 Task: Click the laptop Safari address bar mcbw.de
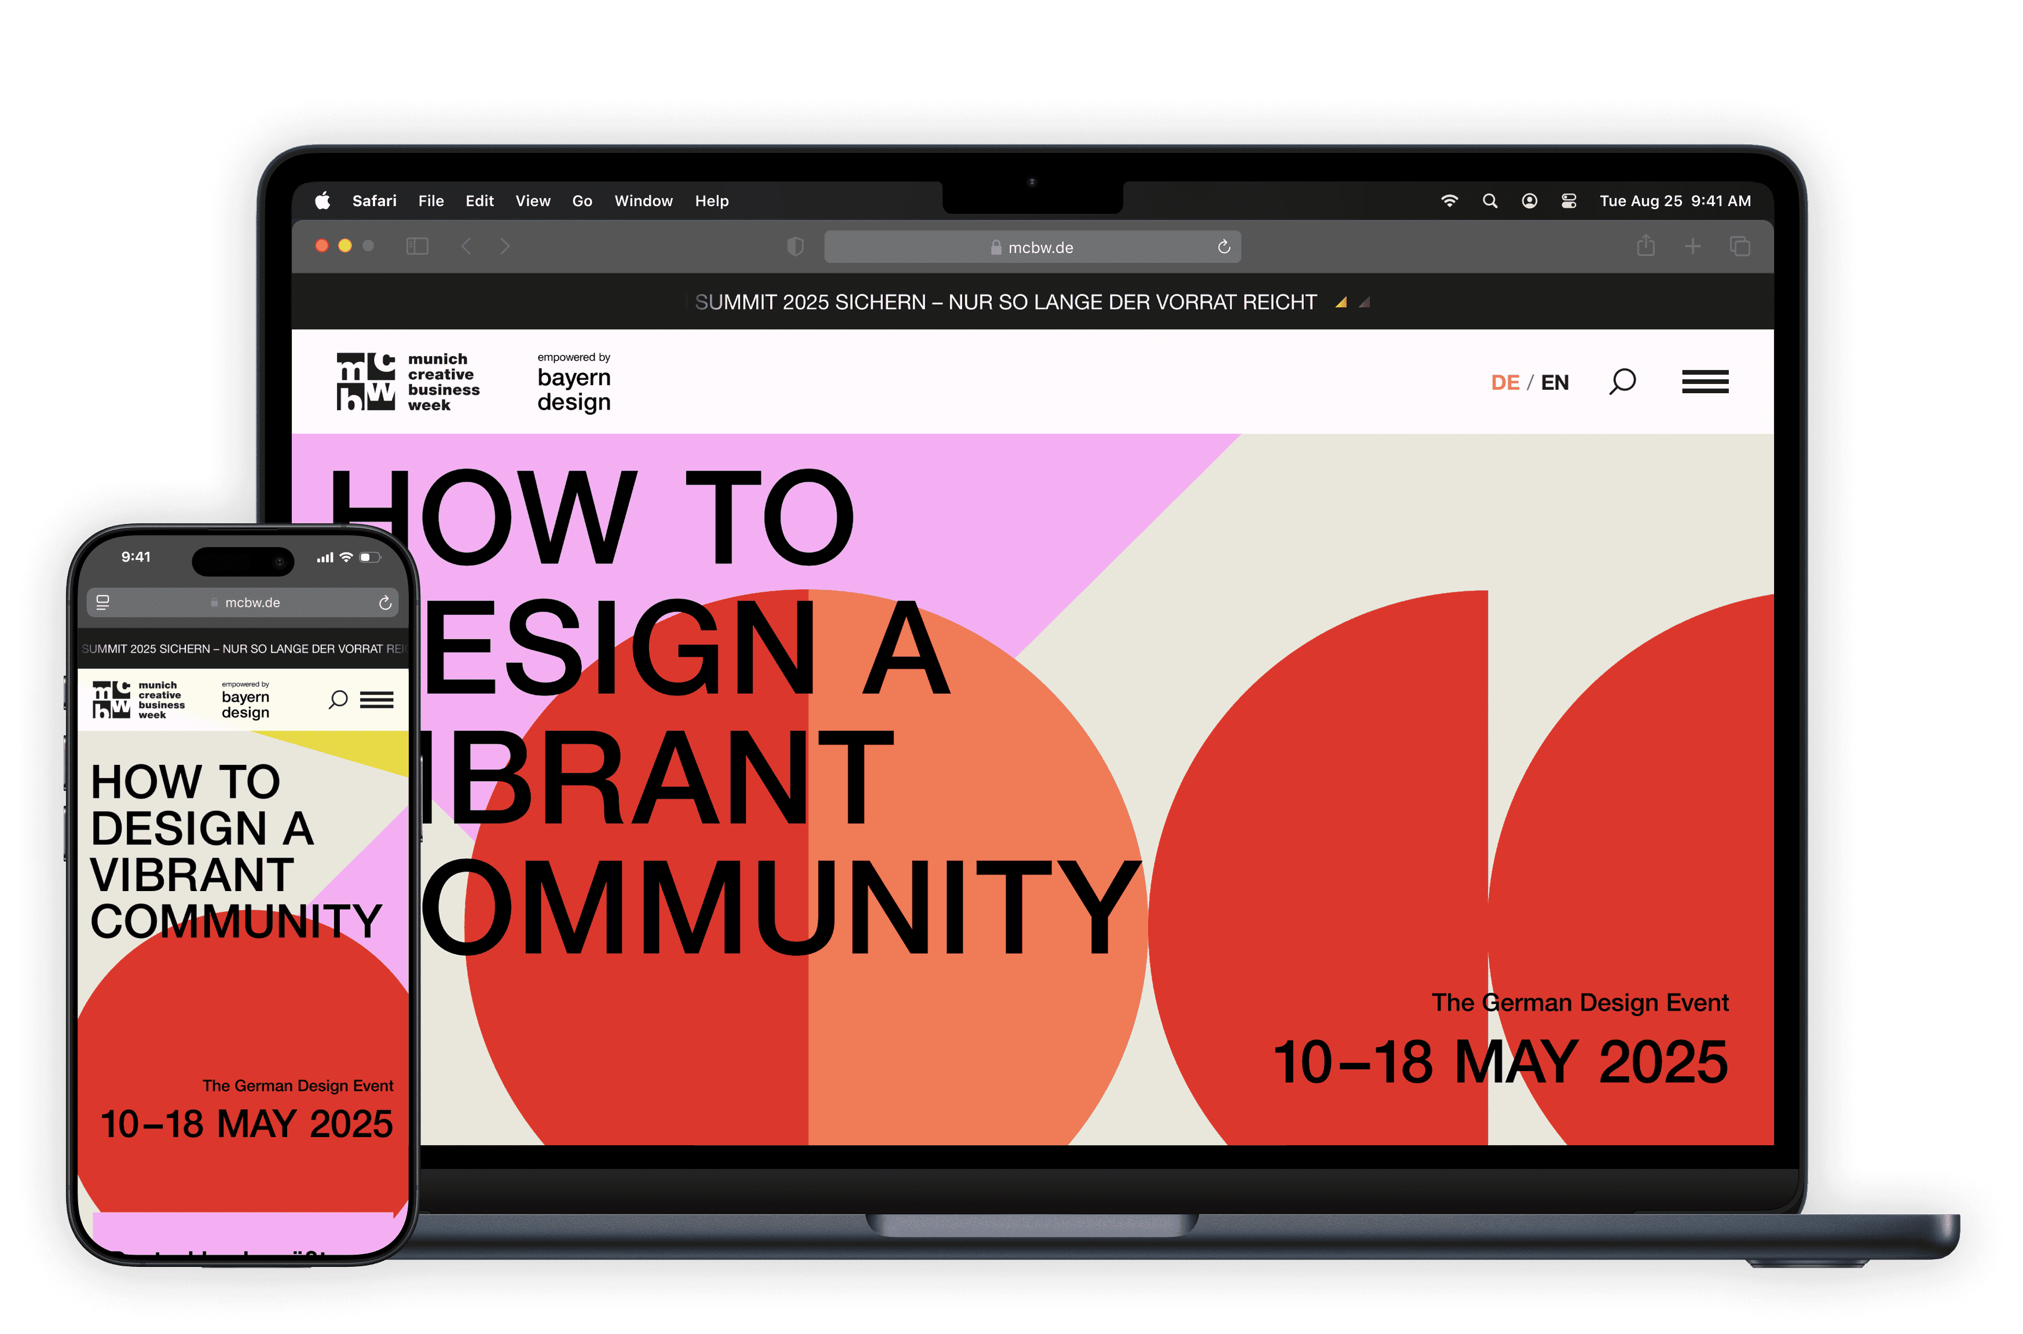(x=1032, y=247)
